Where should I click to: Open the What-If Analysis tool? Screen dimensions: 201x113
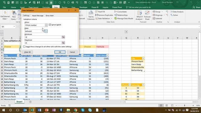139,15
